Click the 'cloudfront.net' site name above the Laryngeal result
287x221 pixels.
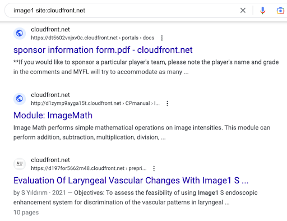(50, 160)
